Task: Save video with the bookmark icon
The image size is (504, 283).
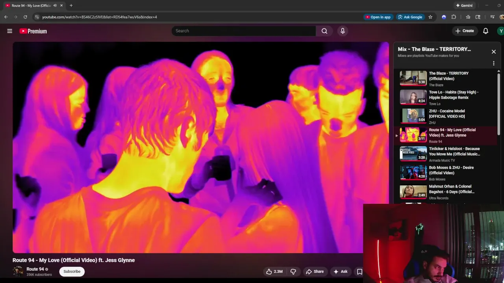Action: [359, 272]
